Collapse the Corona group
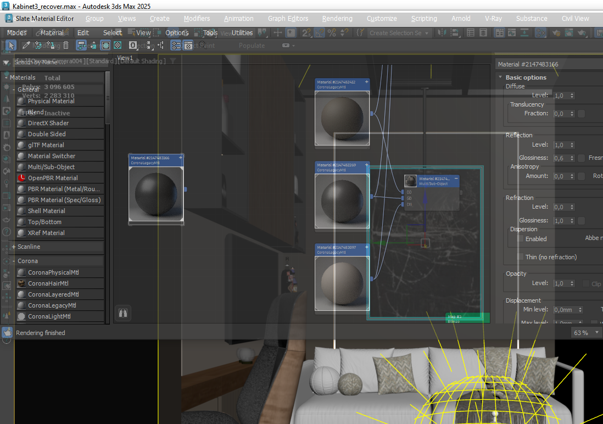 tap(14, 261)
